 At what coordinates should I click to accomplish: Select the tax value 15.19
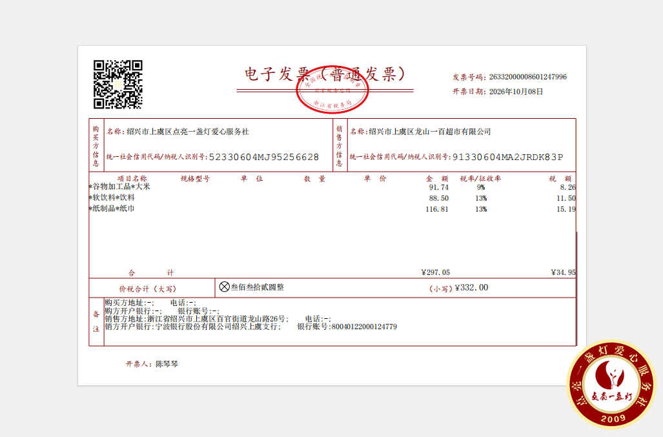[566, 209]
